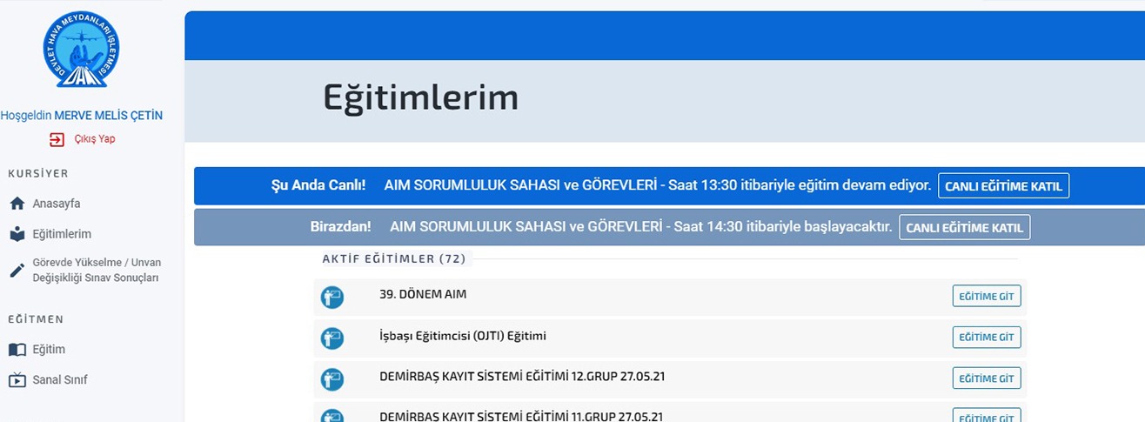Click the Çıkış Yap logout link
Screen dimensions: 1145x422
(94, 139)
